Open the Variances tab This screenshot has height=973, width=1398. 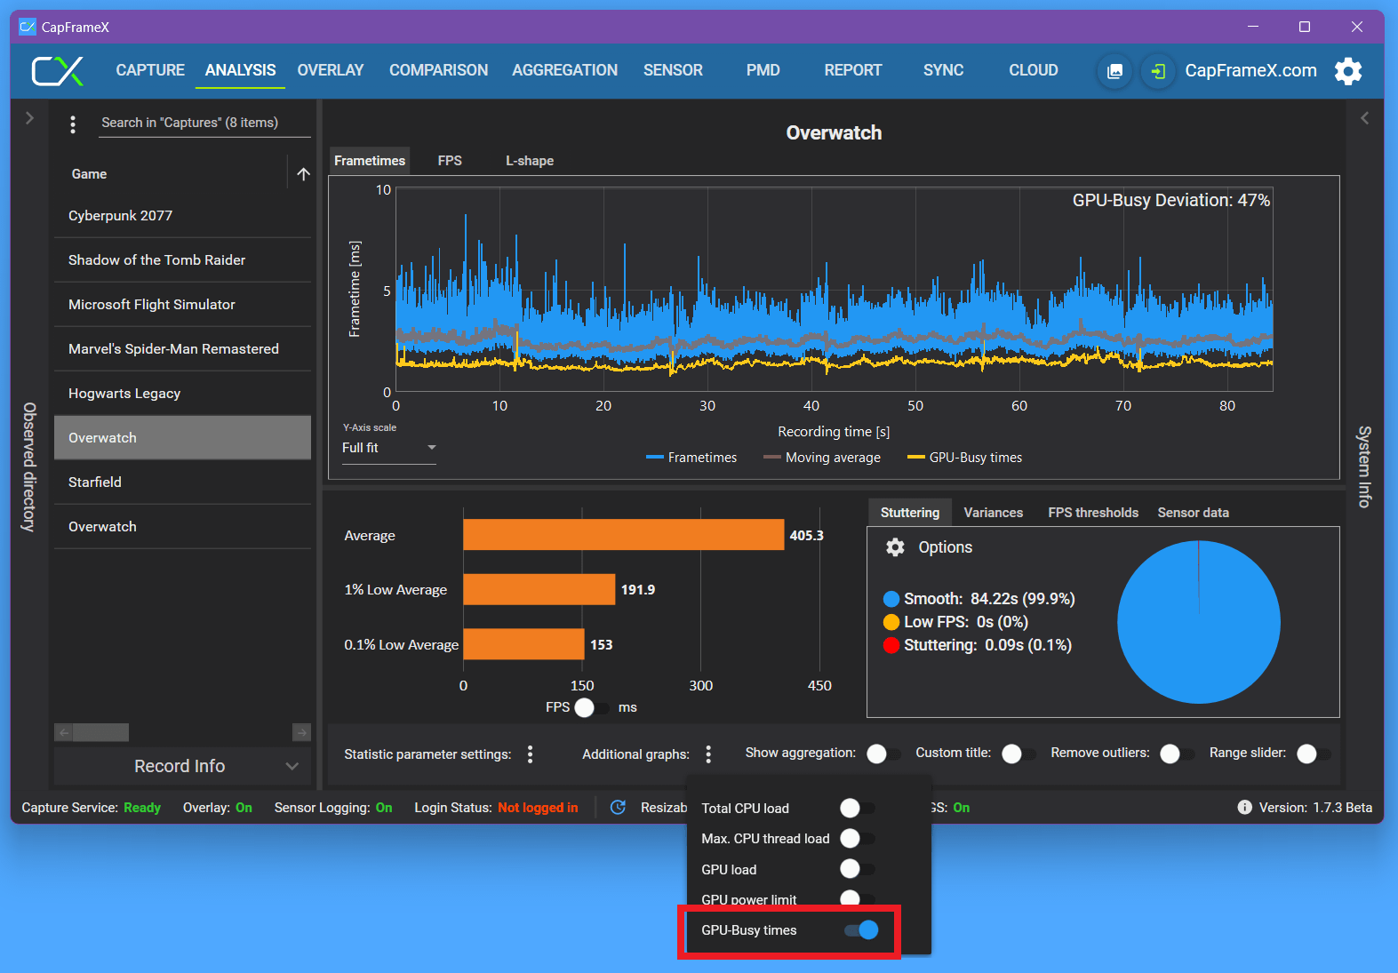point(993,513)
